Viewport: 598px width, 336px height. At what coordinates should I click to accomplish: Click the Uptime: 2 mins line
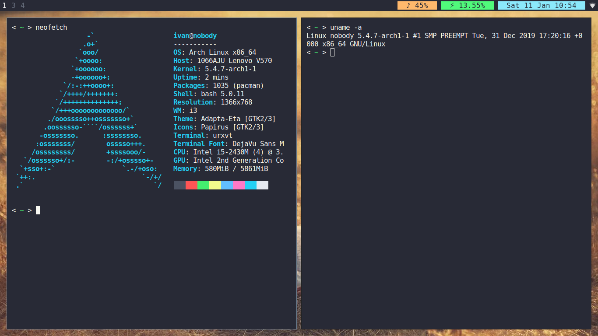201,77
